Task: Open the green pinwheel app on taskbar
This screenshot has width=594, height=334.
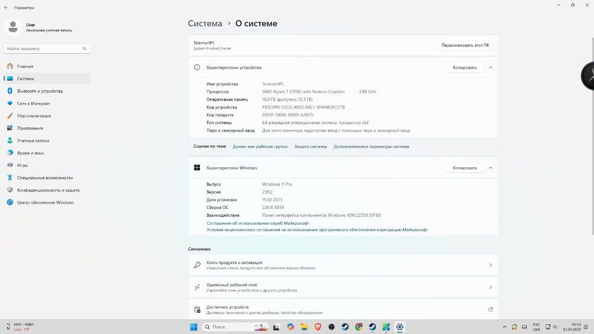Action: click(386, 327)
